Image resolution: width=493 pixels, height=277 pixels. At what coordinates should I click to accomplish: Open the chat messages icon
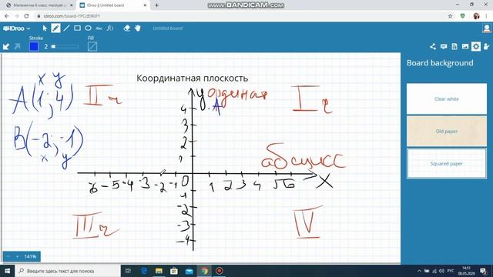pos(444,46)
